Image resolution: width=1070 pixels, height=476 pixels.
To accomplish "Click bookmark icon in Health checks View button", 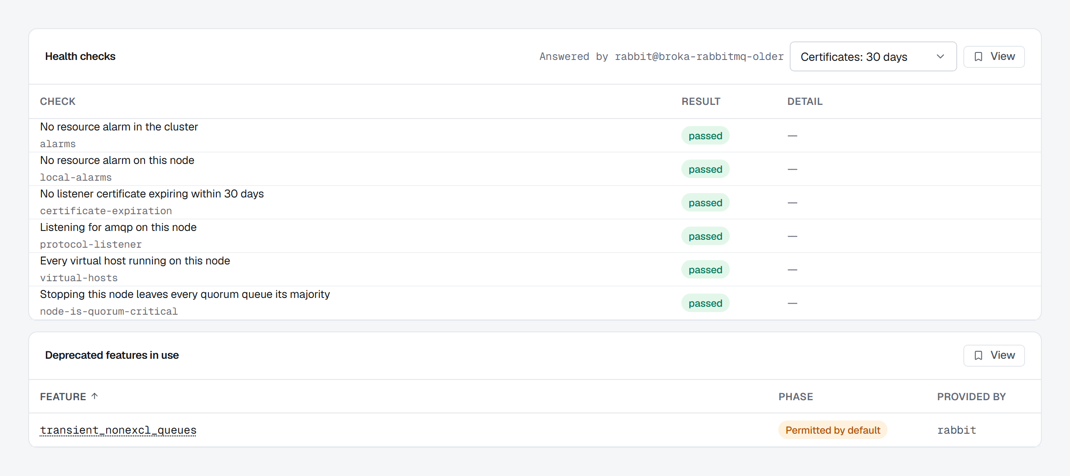I will 978,57.
